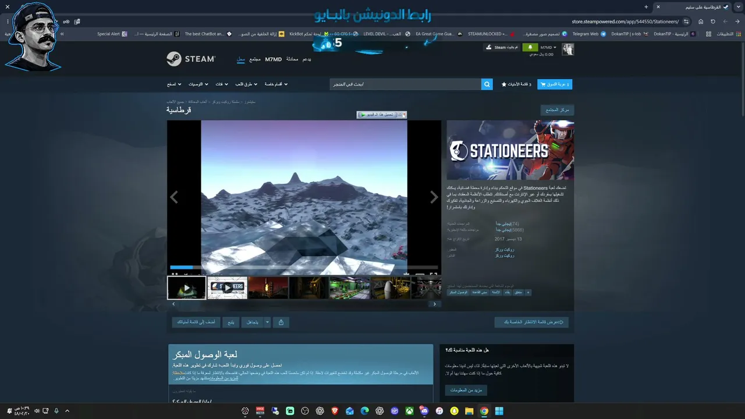This screenshot has width=745, height=419.
Task: Open the Telegram Web bookmark
Action: (x=589, y=34)
